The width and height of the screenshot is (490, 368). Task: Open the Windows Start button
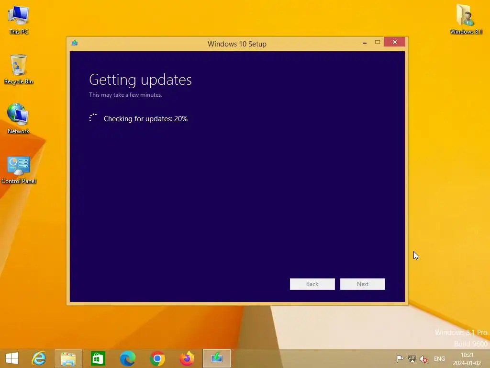pos(12,358)
